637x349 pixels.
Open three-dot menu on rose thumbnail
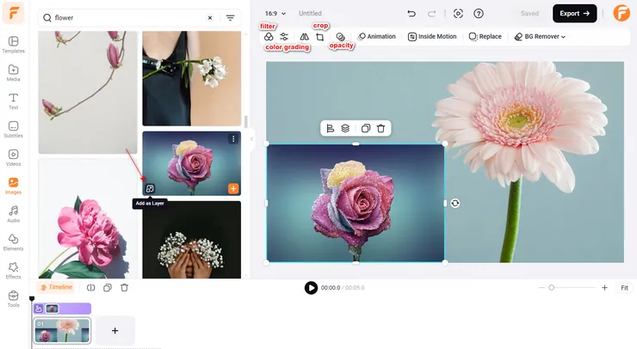(233, 138)
